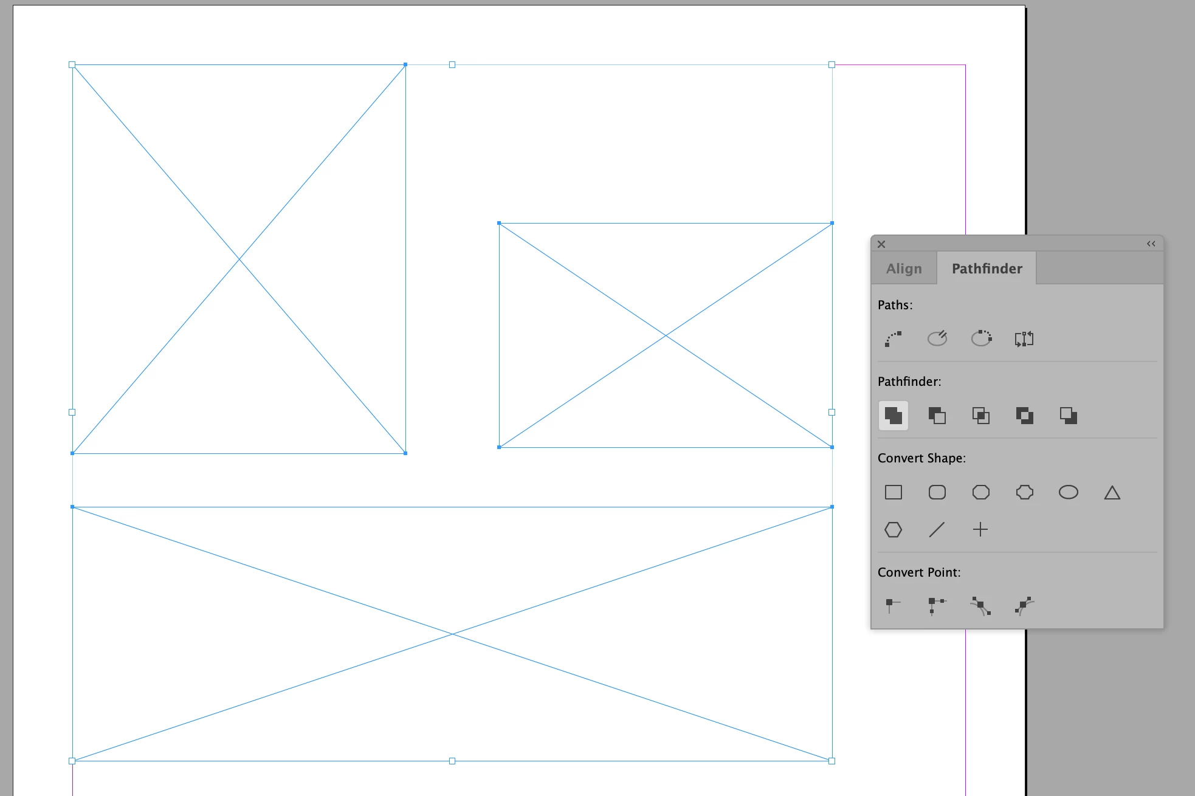Convert point to plain corner
Screen dimensions: 1195x796
tap(893, 605)
